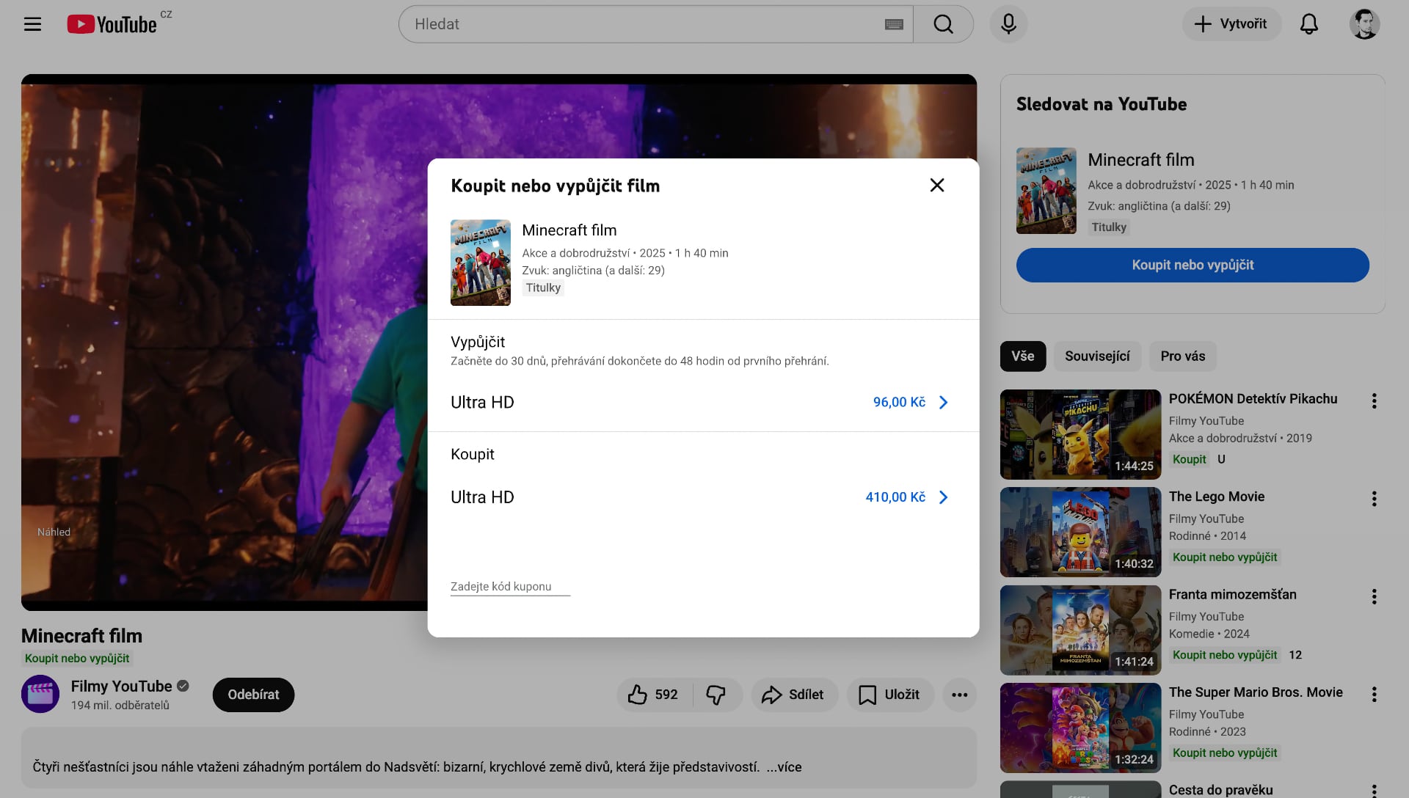Viewport: 1409px width, 798px height.
Task: Select the Pro vás tab
Action: point(1182,356)
